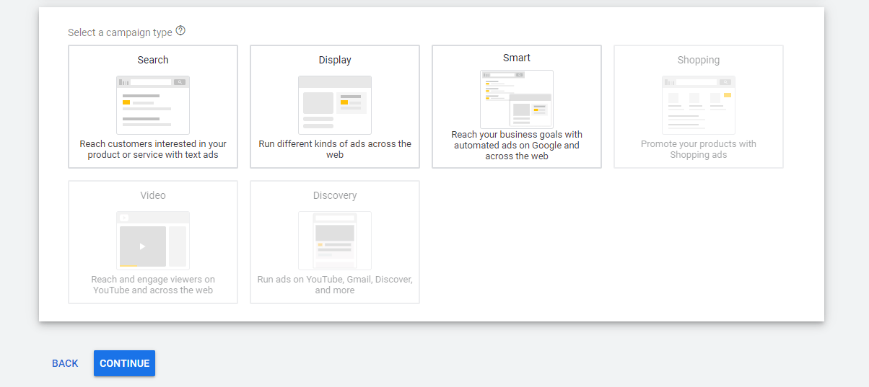Choose the Video card title
869x387 pixels.
(x=153, y=195)
